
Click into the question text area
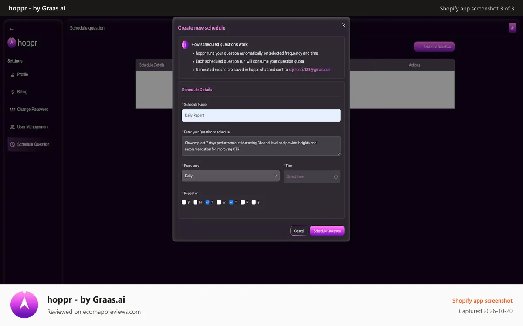[261, 146]
